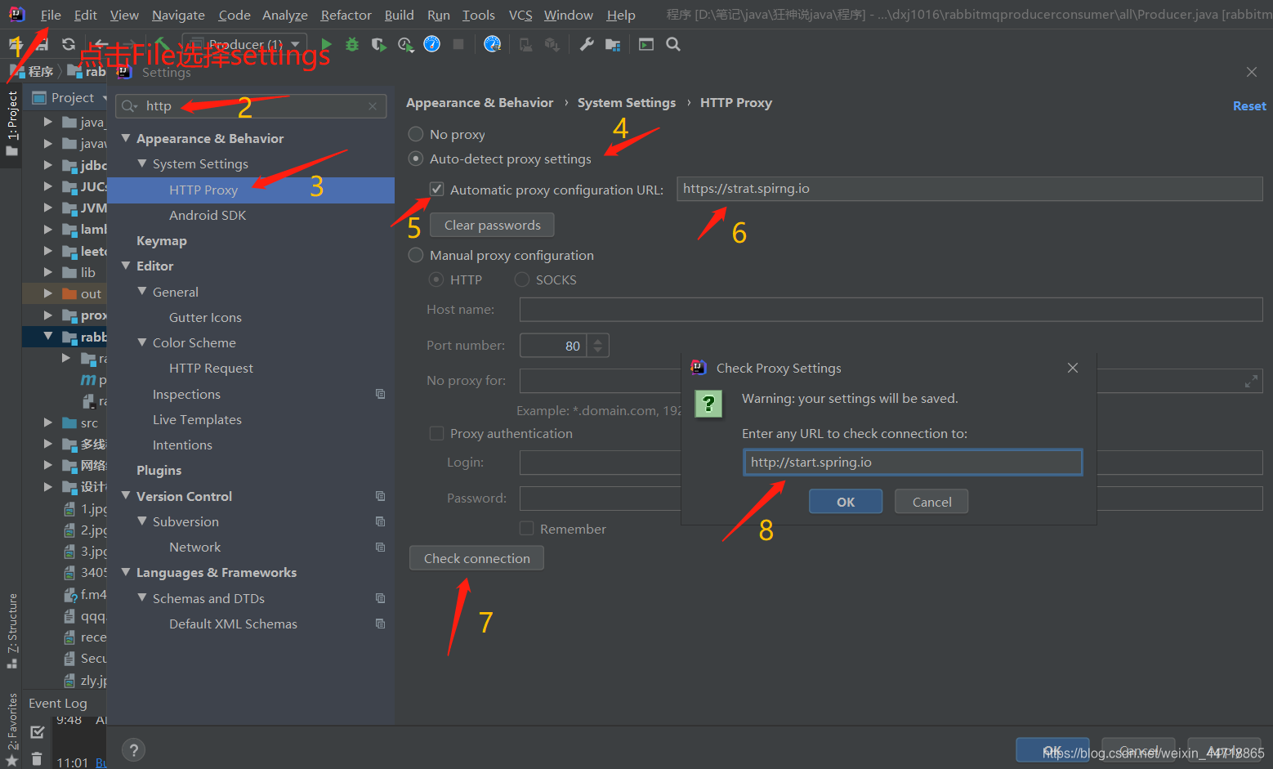The image size is (1273, 769).
Task: Collapse Appearance & Behavior in settings tree
Action: coord(126,138)
